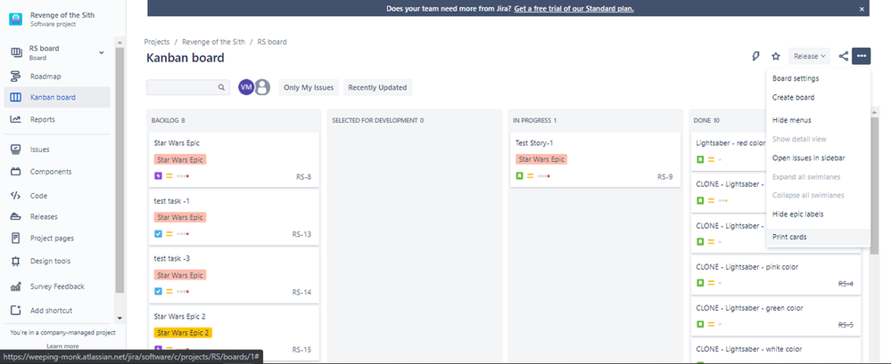Click the Learn more link
Viewport: 891px width, 364px height.
62,346
